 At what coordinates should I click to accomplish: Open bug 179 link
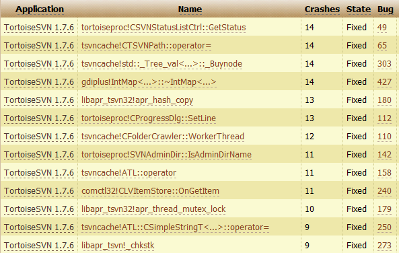point(384,209)
